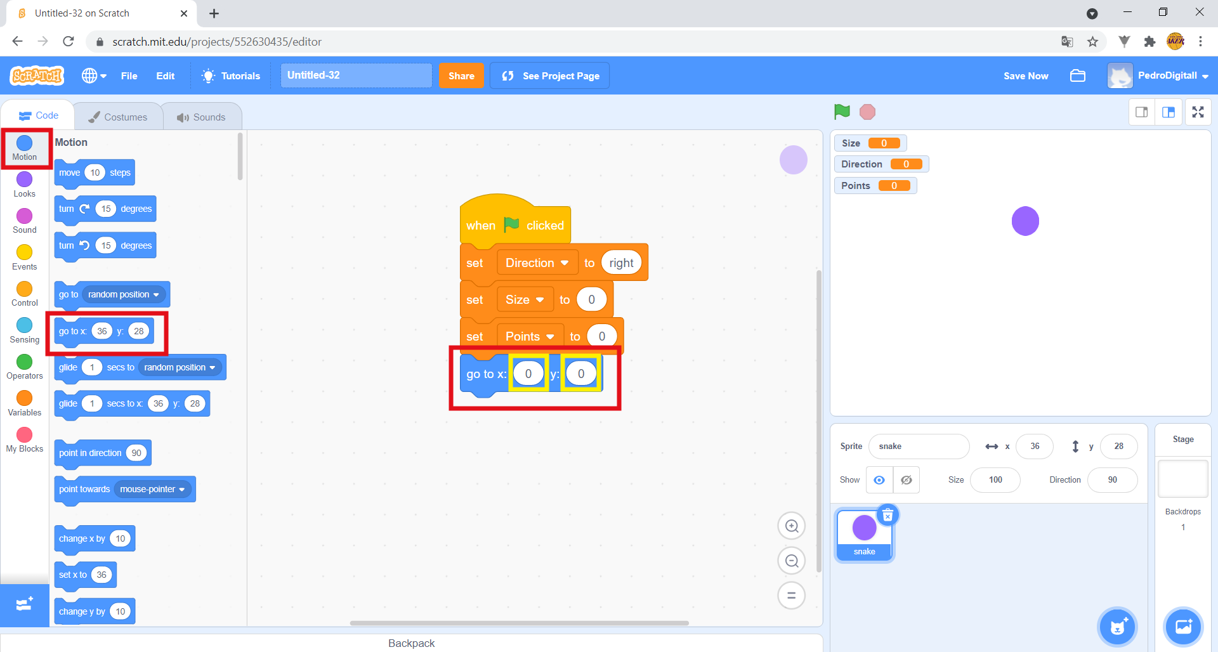This screenshot has width=1218, height=652.
Task: Click the move 10 steps block
Action: point(95,173)
